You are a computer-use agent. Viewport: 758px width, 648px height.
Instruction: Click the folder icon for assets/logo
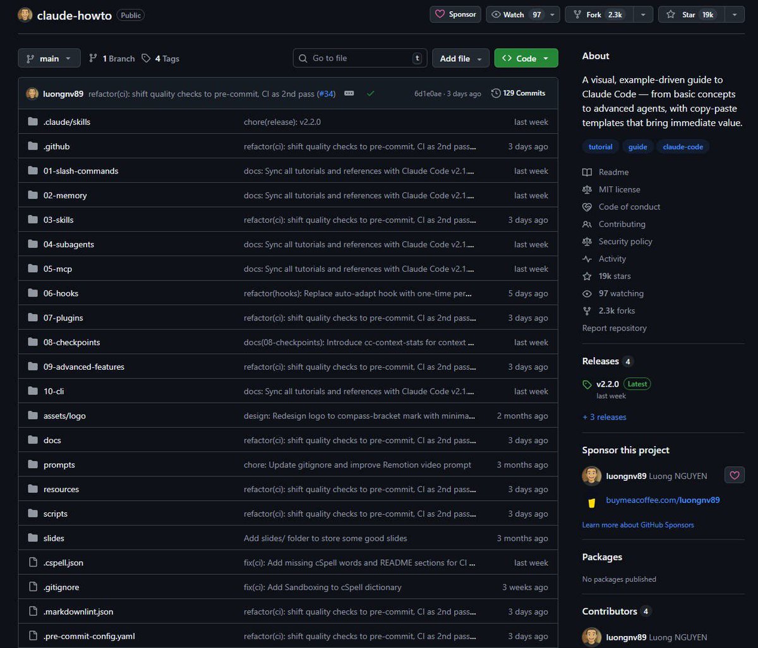tap(33, 416)
